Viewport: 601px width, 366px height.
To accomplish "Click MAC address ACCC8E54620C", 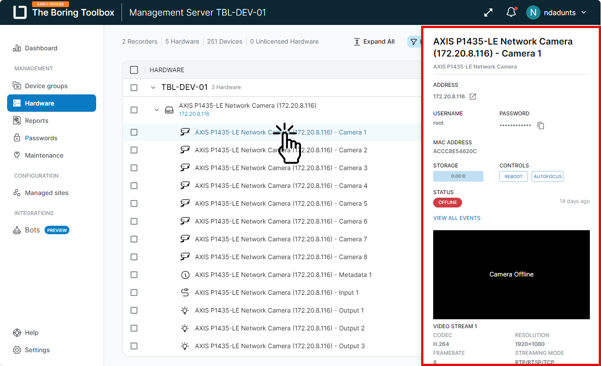I will click(x=455, y=151).
